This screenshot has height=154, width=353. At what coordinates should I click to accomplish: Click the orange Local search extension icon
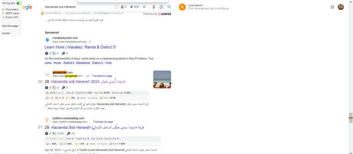(182, 7)
